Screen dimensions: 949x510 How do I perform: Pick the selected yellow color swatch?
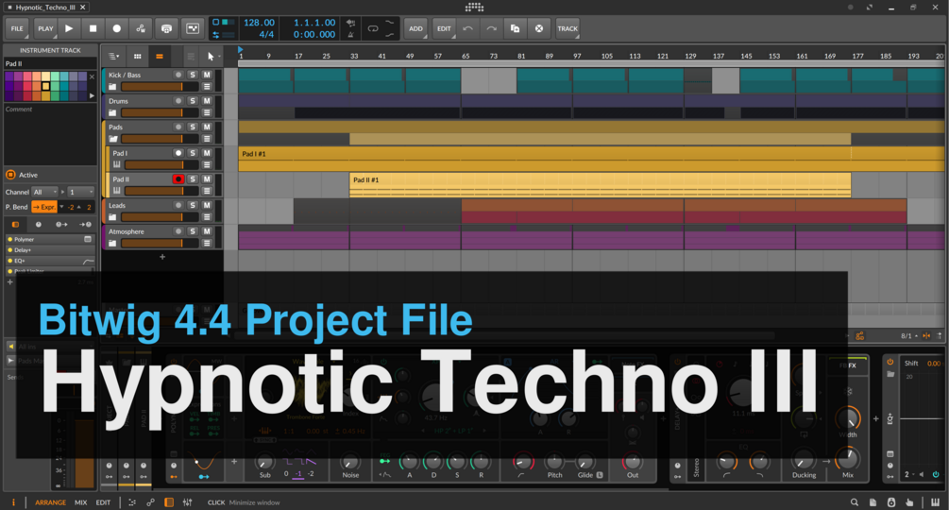[x=45, y=86]
